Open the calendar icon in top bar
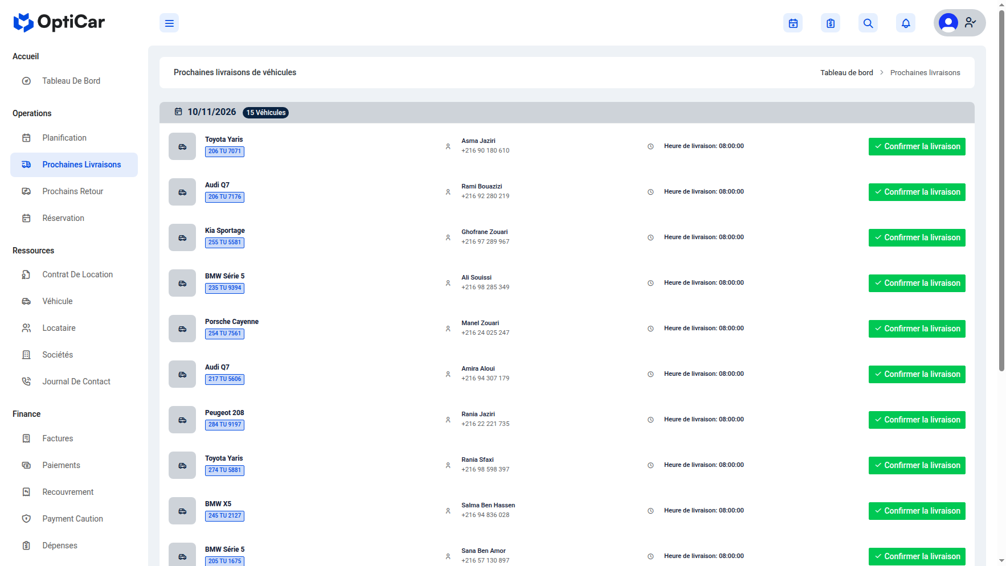 click(x=793, y=23)
